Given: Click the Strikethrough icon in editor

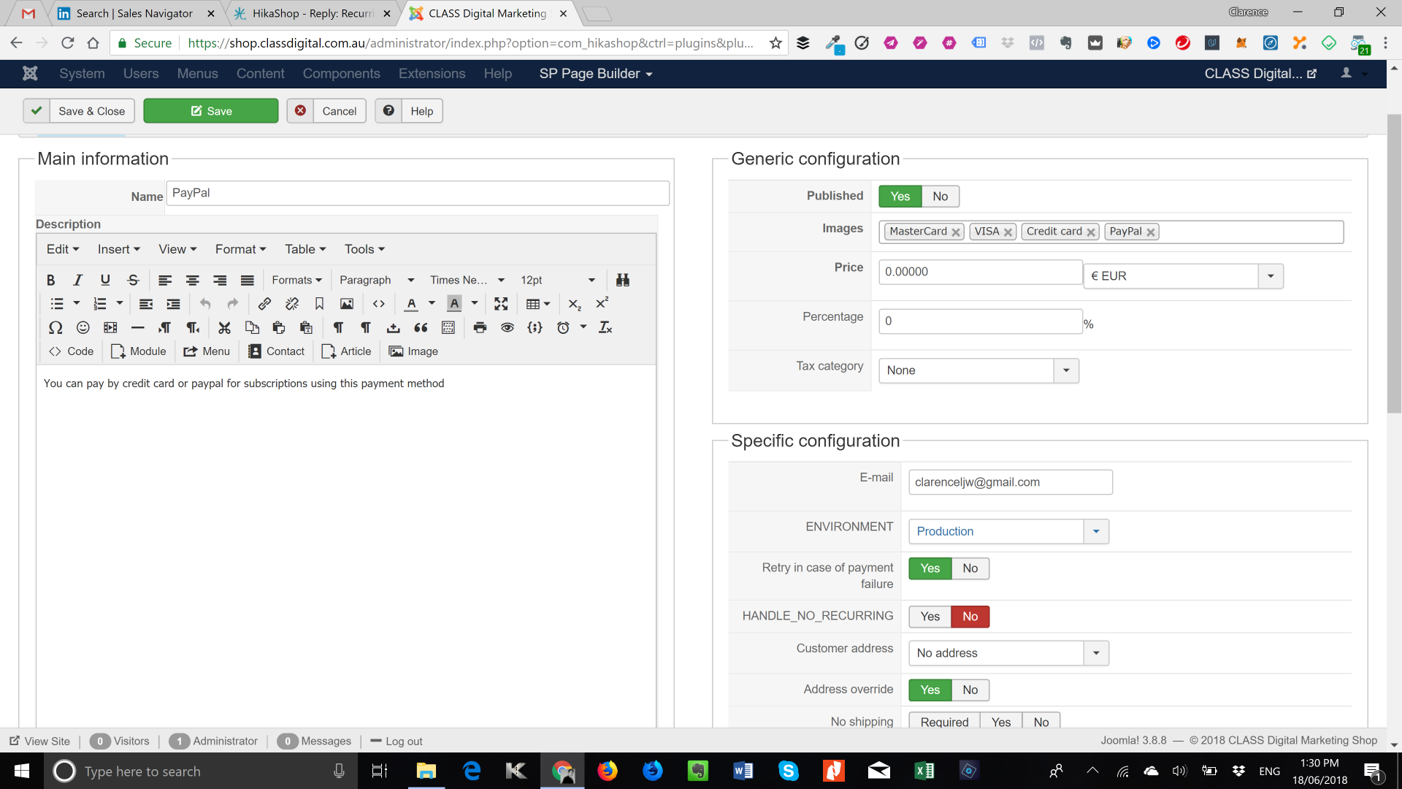Looking at the screenshot, I should 133,280.
